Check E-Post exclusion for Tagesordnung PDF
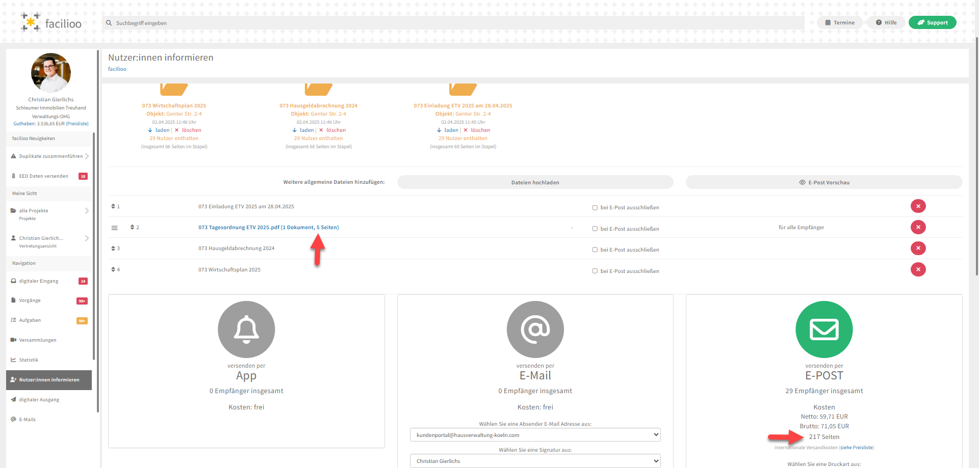 pos(595,229)
